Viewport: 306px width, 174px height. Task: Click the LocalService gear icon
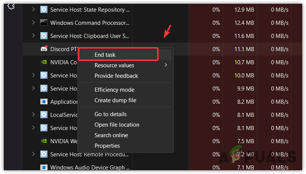tap(44, 115)
